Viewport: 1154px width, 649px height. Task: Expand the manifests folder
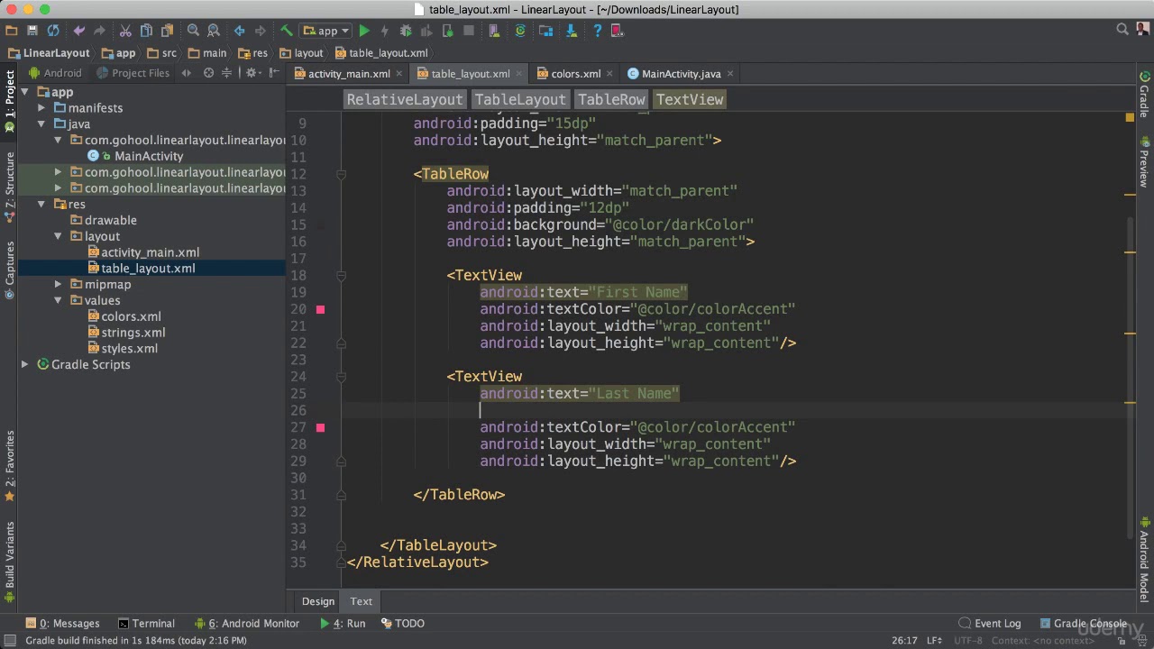pyautogui.click(x=41, y=108)
